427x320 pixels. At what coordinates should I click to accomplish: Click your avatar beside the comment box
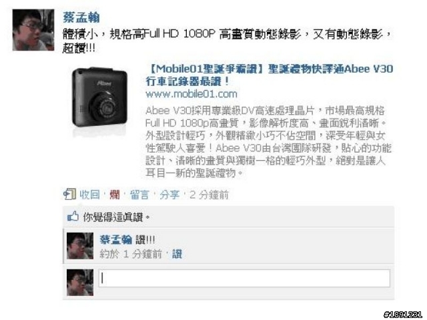[80, 283]
